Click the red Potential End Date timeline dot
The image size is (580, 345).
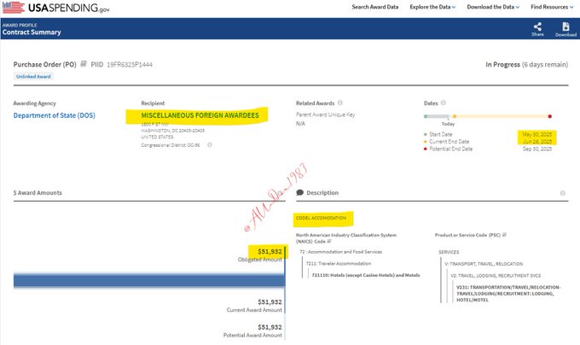[550, 116]
